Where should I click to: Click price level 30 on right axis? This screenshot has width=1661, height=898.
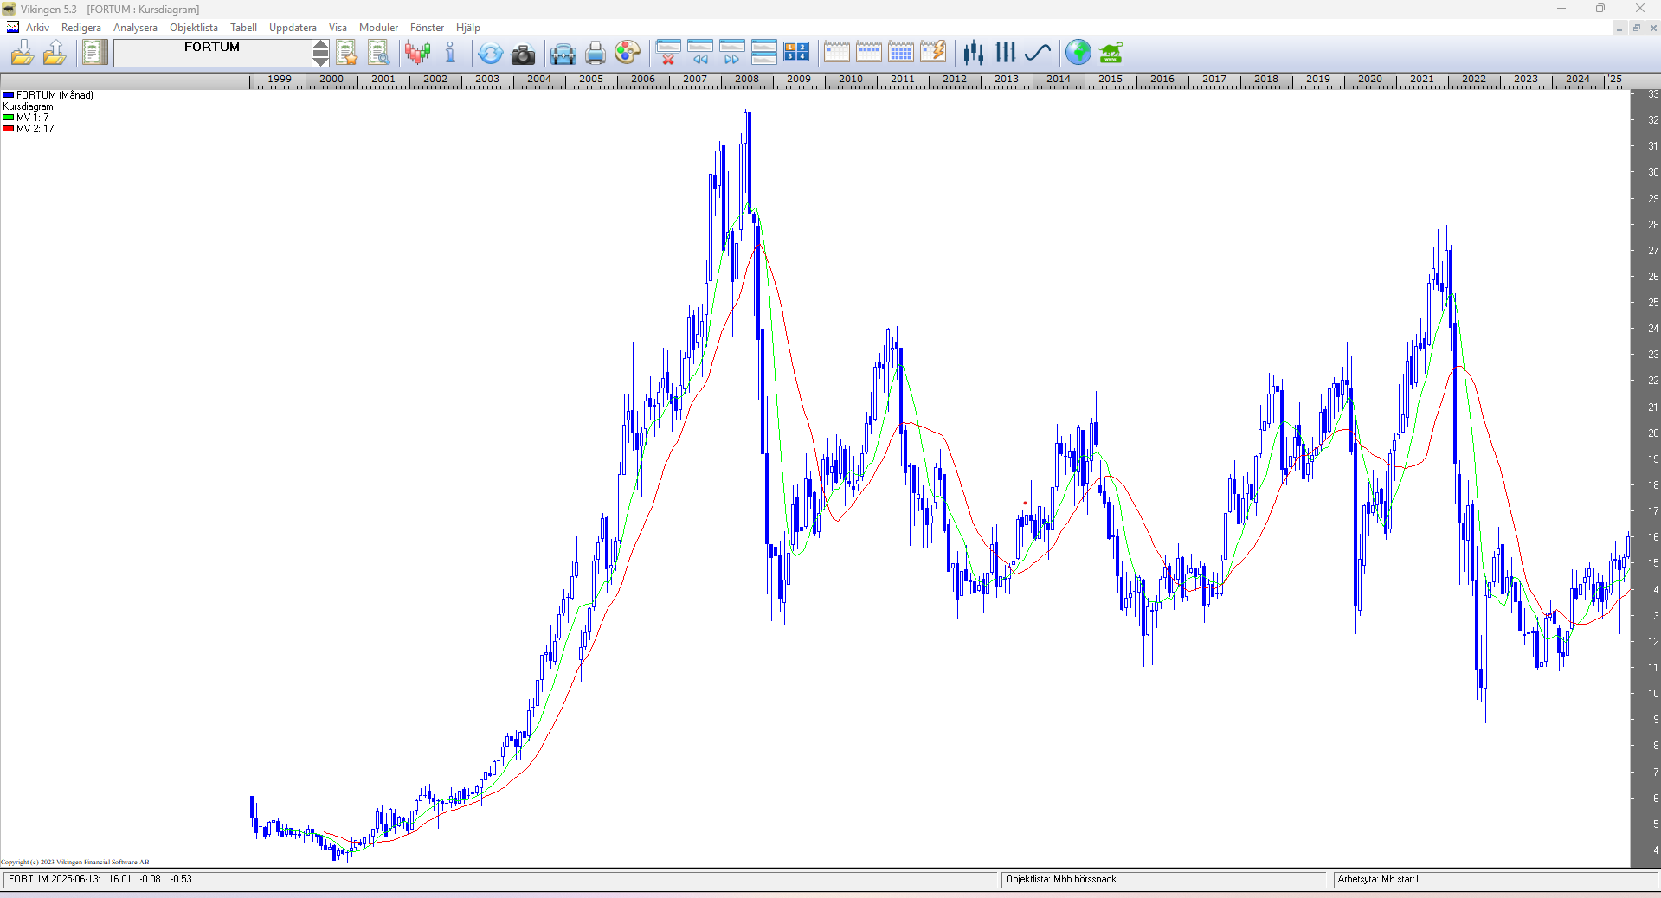click(x=1653, y=172)
